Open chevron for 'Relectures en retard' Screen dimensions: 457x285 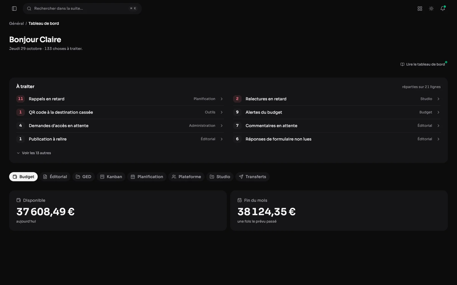[x=438, y=99]
